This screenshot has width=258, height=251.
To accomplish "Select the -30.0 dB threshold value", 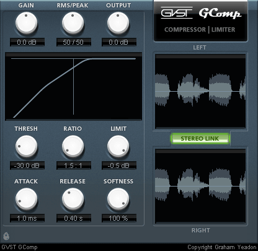I will tap(27, 165).
